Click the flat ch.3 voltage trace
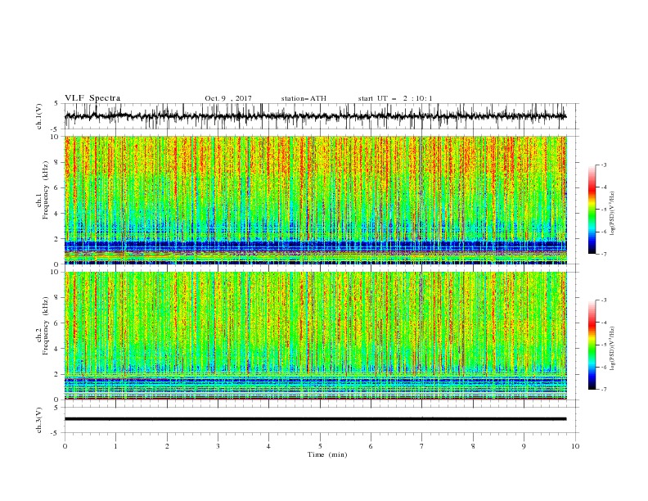 pos(315,419)
